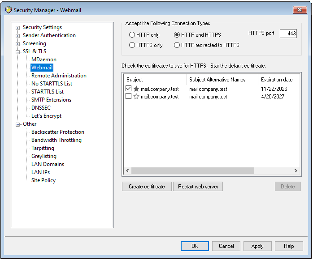Collapse the SSL & TLS tree node

(x=18, y=52)
